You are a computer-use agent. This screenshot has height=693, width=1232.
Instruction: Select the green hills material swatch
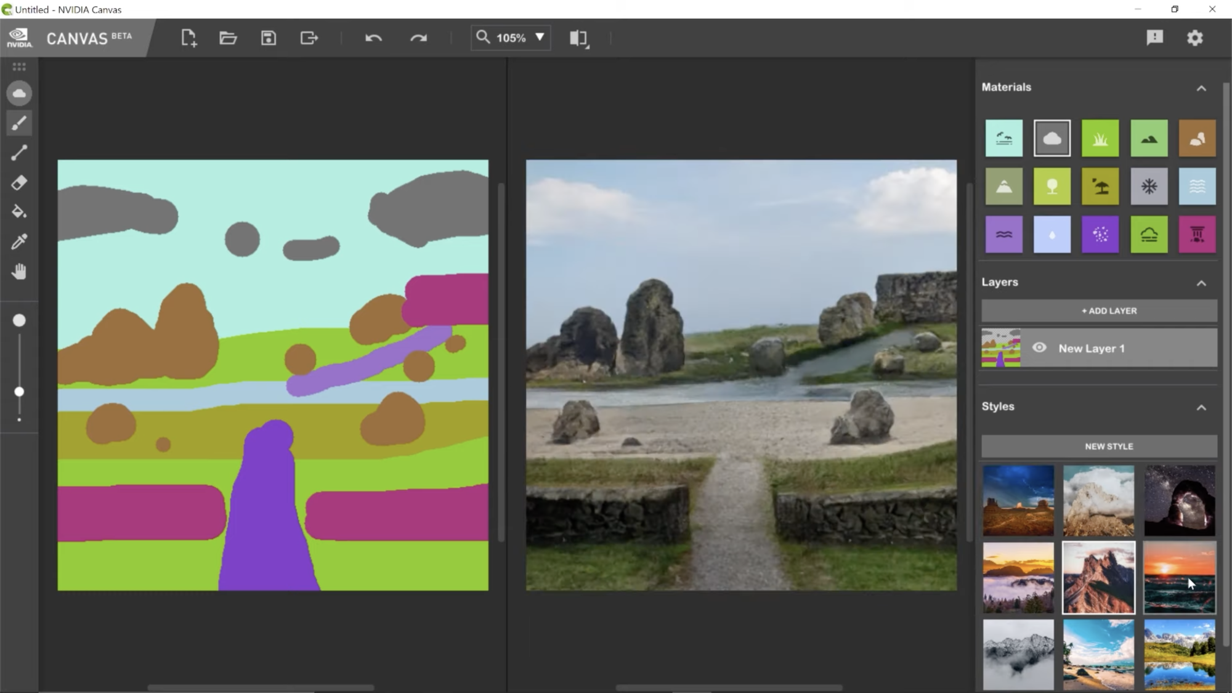click(1148, 137)
